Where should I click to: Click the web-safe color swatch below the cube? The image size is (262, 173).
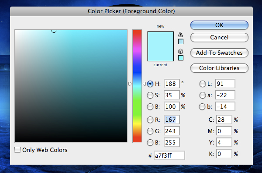[181, 58]
